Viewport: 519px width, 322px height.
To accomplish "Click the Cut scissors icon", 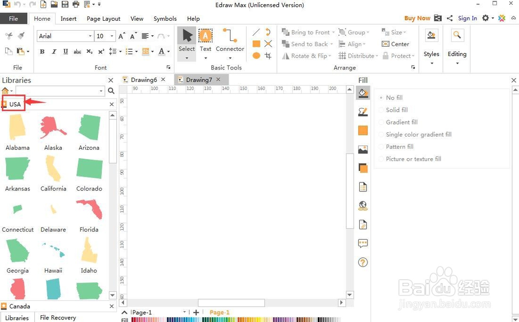I will pyautogui.click(x=9, y=36).
